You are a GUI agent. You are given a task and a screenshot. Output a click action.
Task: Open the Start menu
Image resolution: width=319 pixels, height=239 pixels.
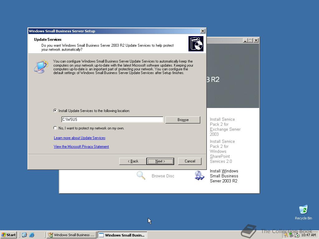tap(8, 235)
